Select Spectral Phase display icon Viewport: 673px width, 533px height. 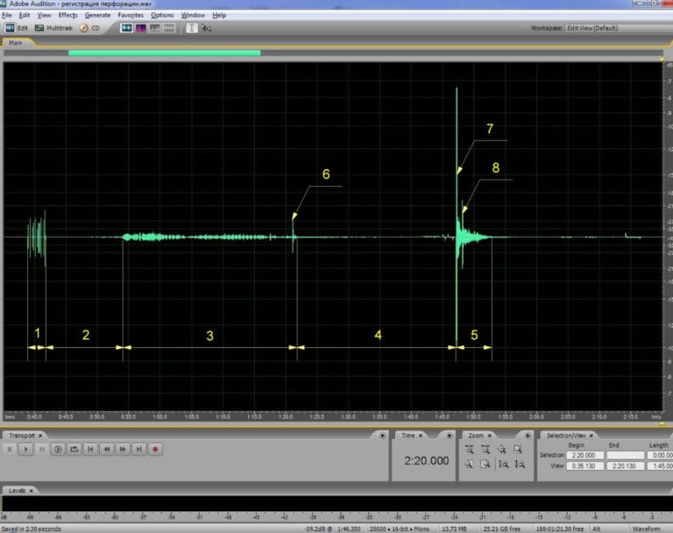click(x=169, y=28)
